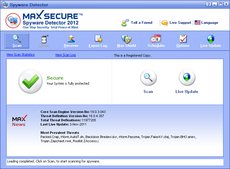Click the green "Secure" status heading
Viewport: 230px width, 169px height.
[55, 78]
